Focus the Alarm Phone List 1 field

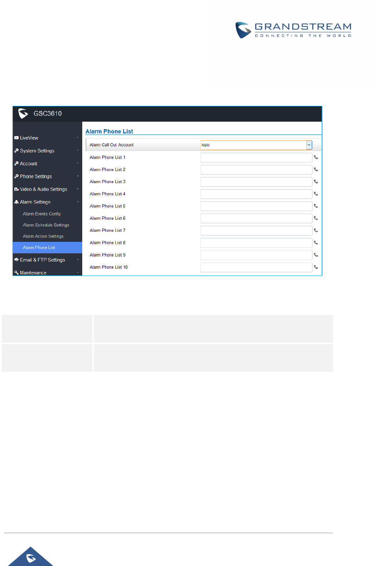256,157
